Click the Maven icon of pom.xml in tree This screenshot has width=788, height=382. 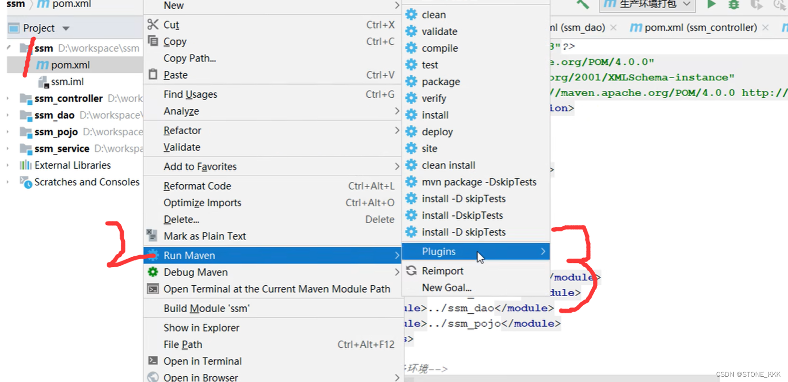[42, 65]
